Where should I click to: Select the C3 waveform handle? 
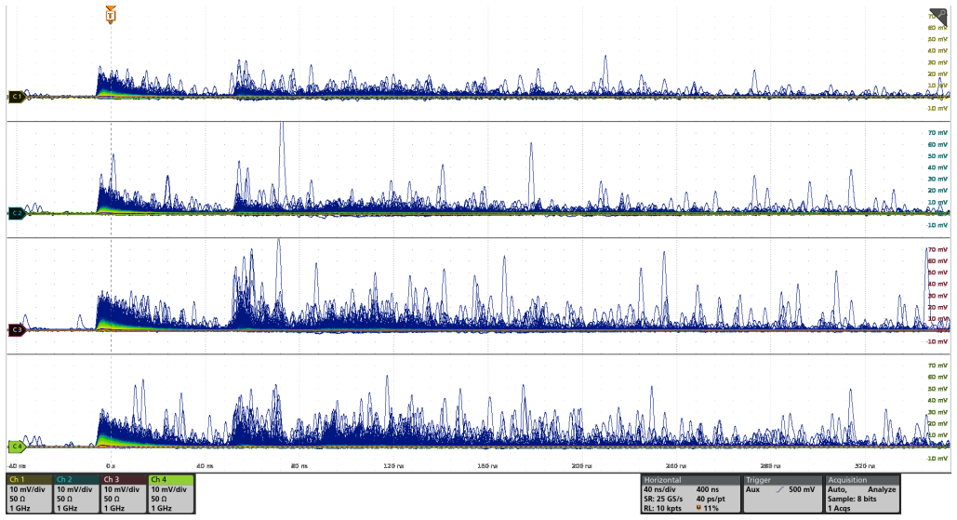[x=17, y=330]
